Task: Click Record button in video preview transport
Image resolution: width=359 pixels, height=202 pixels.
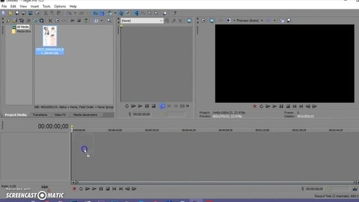Action: pyautogui.click(x=254, y=106)
